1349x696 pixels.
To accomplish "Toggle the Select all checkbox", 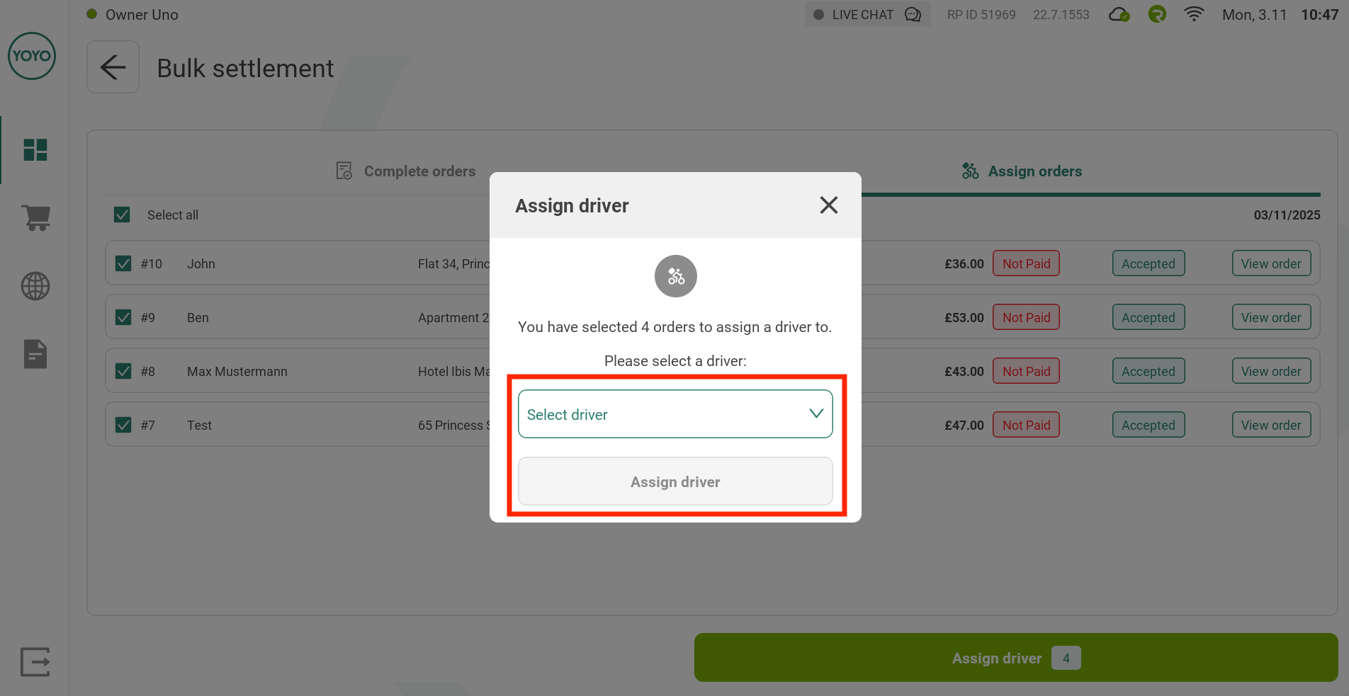I will [x=122, y=215].
